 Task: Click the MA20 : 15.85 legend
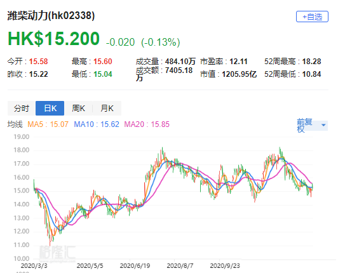[x=147, y=124]
